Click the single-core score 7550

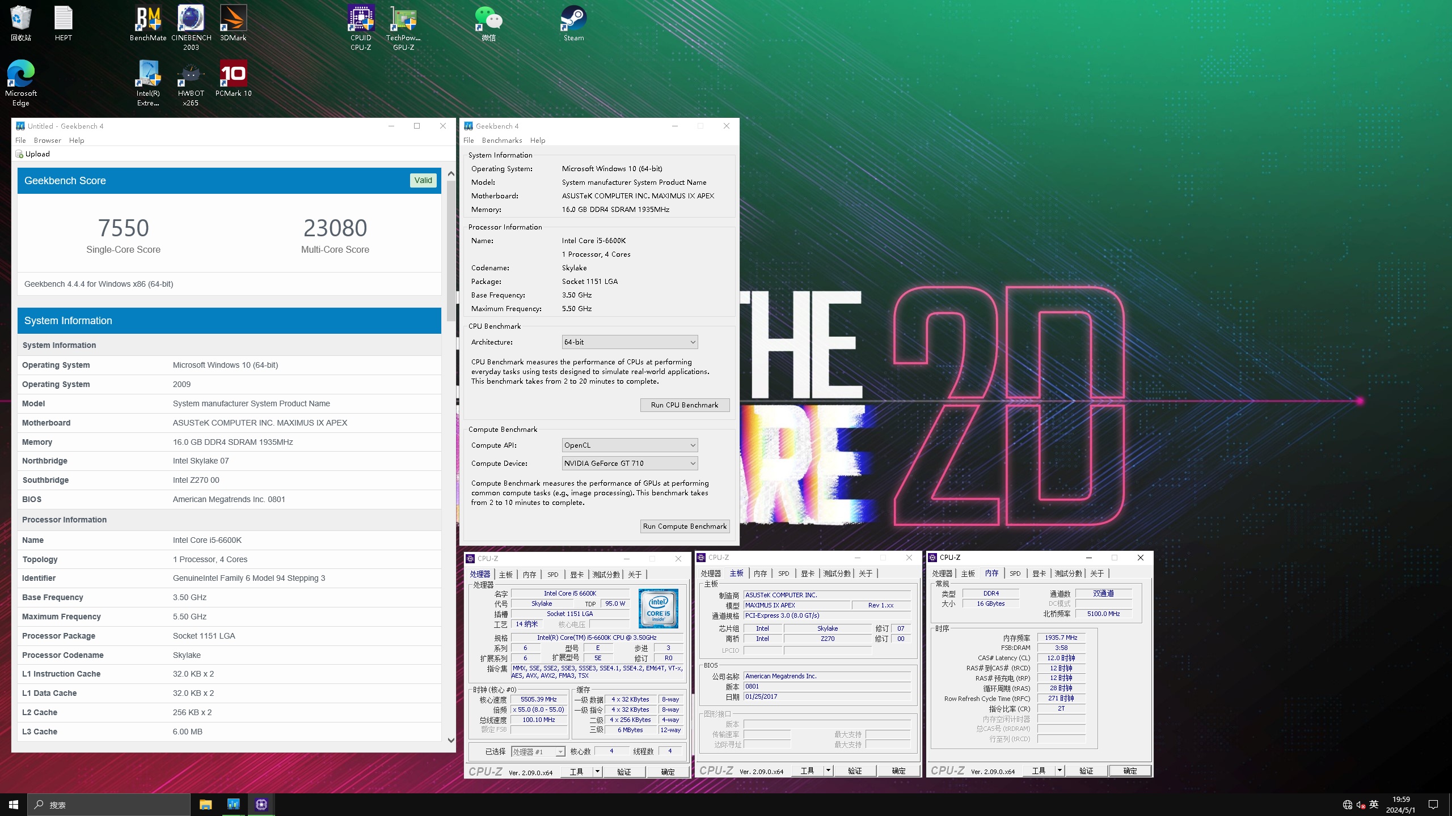tap(123, 228)
